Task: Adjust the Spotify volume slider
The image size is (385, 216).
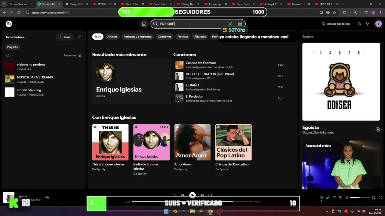Action: [x=360, y=198]
